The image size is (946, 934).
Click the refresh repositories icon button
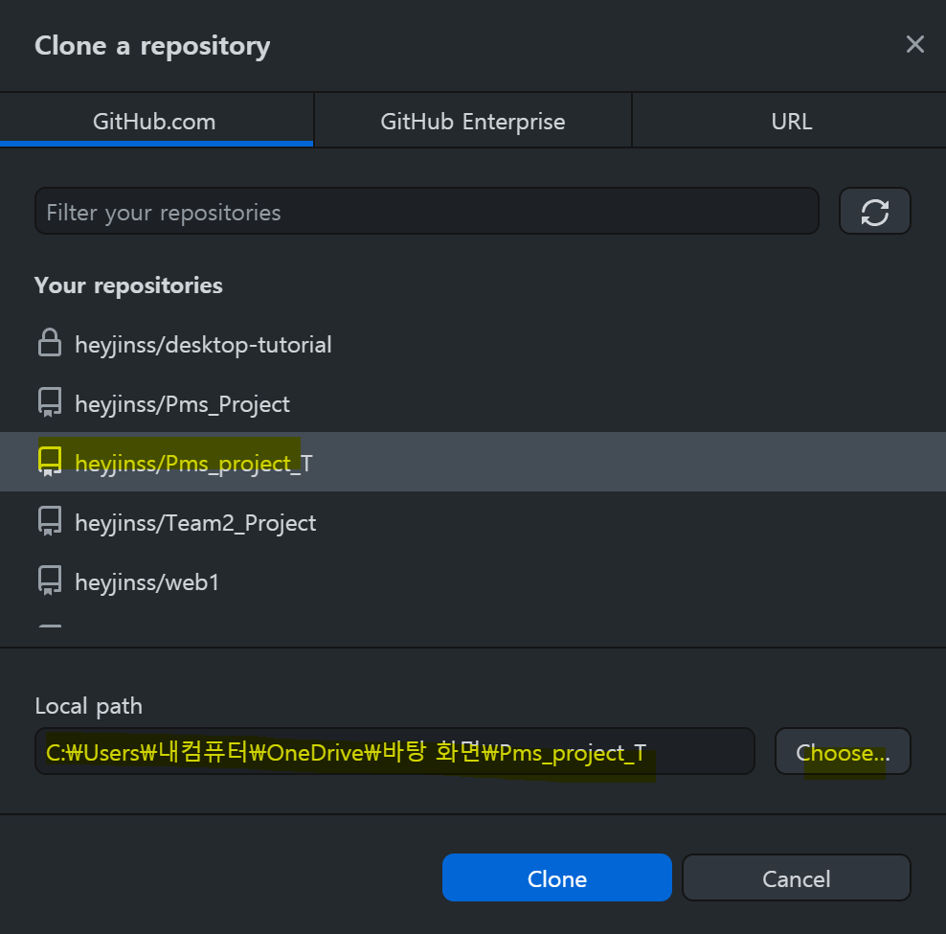[874, 212]
